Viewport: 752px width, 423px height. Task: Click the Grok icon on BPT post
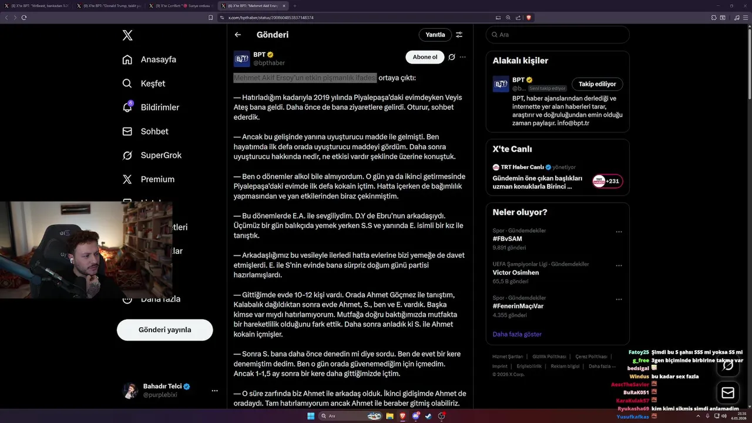click(451, 57)
